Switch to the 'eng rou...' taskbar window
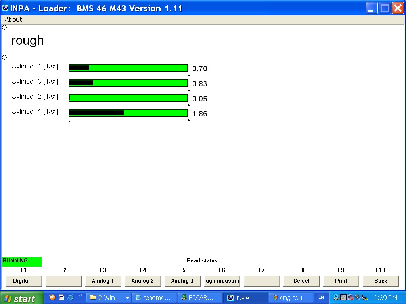The height and width of the screenshot is (304, 406). point(291,298)
